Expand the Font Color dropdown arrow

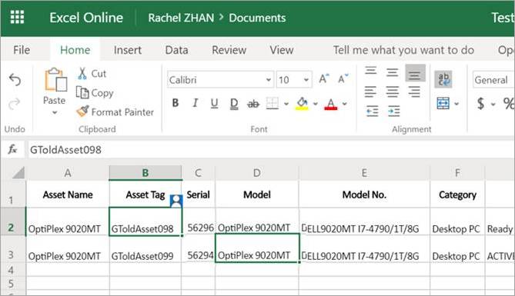(x=345, y=104)
